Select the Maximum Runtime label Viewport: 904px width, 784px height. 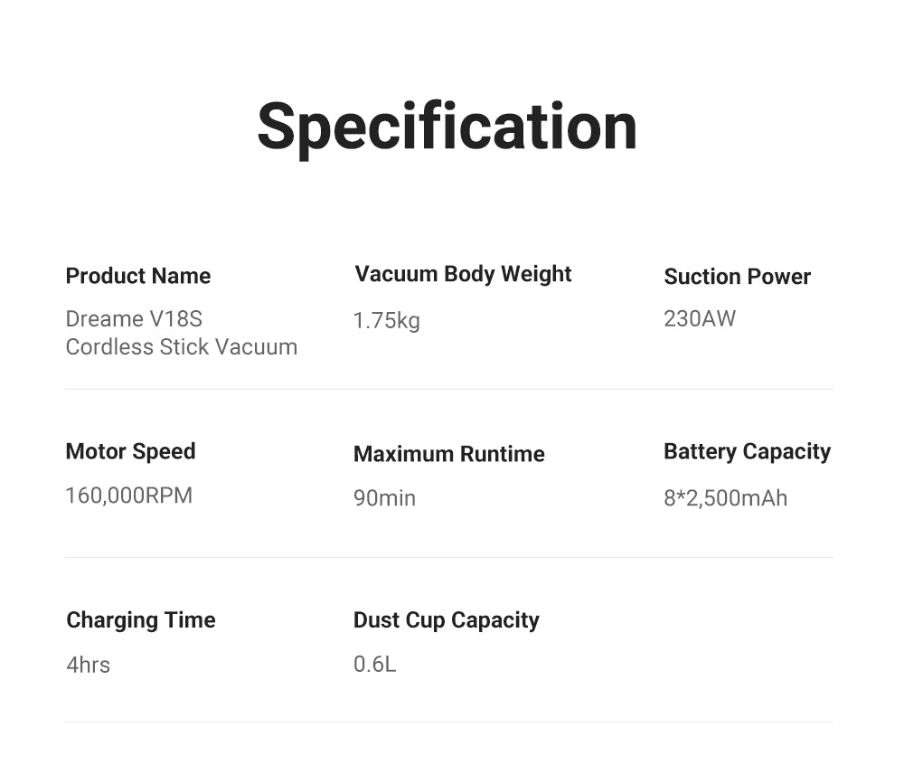pos(448,454)
